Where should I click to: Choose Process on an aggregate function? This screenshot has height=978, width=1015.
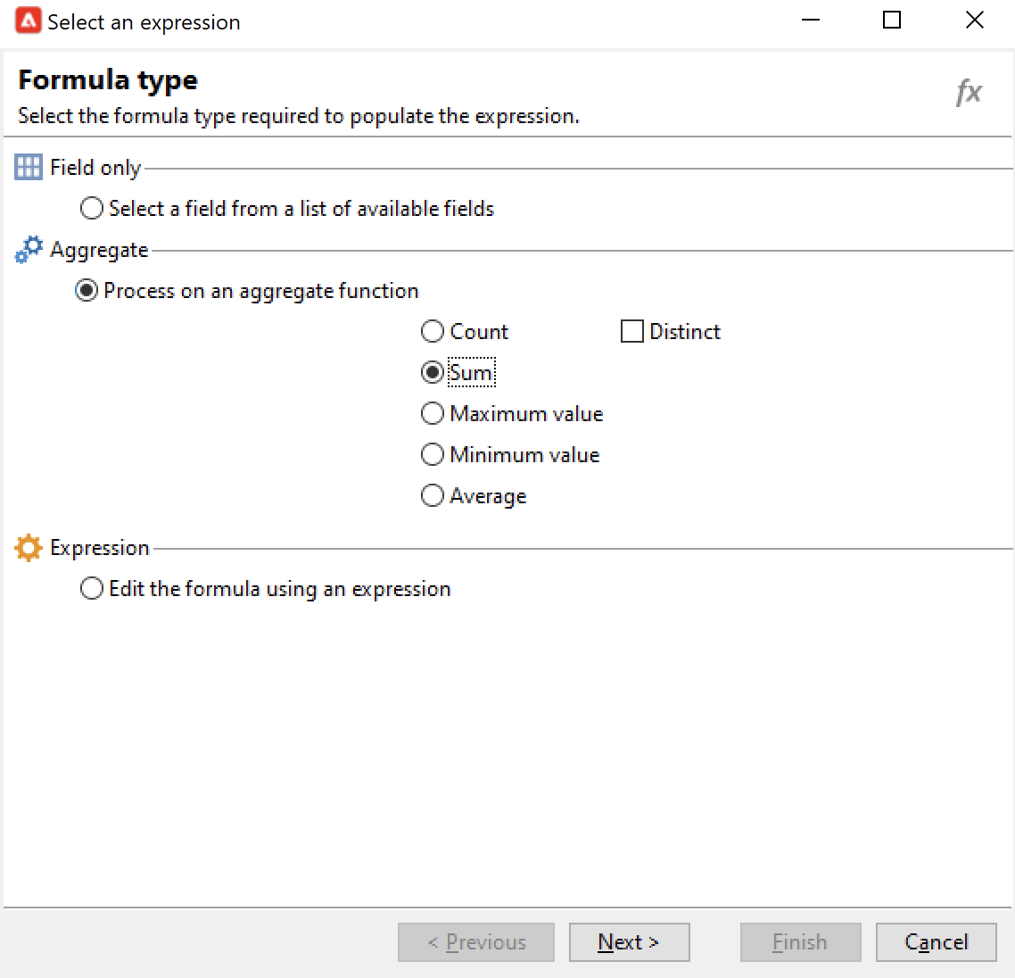coord(87,291)
